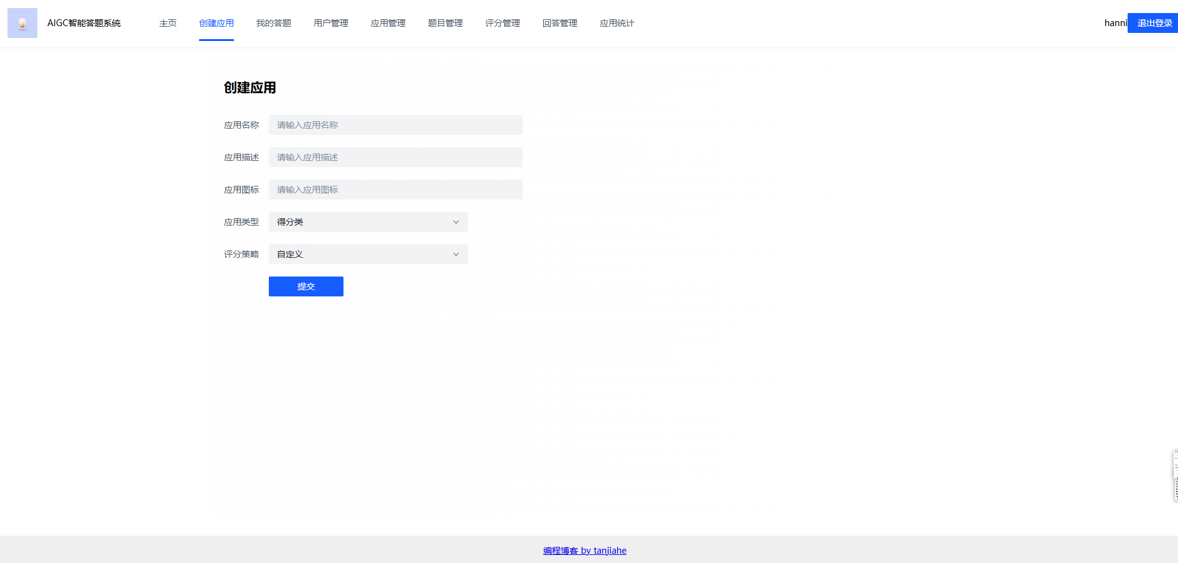This screenshot has width=1178, height=563.
Task: Click the 应用图标 field label
Action: (241, 190)
